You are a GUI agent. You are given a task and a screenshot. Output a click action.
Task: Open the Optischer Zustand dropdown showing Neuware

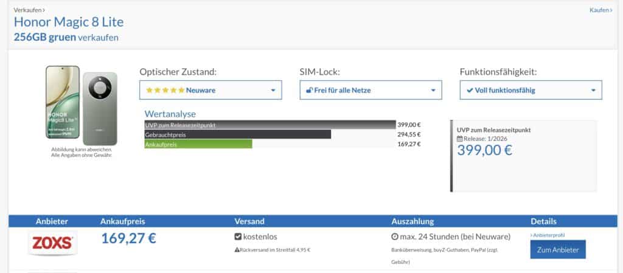(x=211, y=90)
